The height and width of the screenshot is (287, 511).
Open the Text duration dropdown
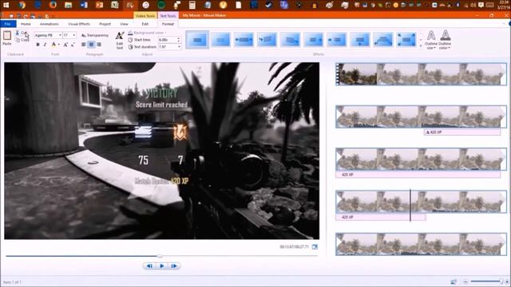click(x=179, y=47)
